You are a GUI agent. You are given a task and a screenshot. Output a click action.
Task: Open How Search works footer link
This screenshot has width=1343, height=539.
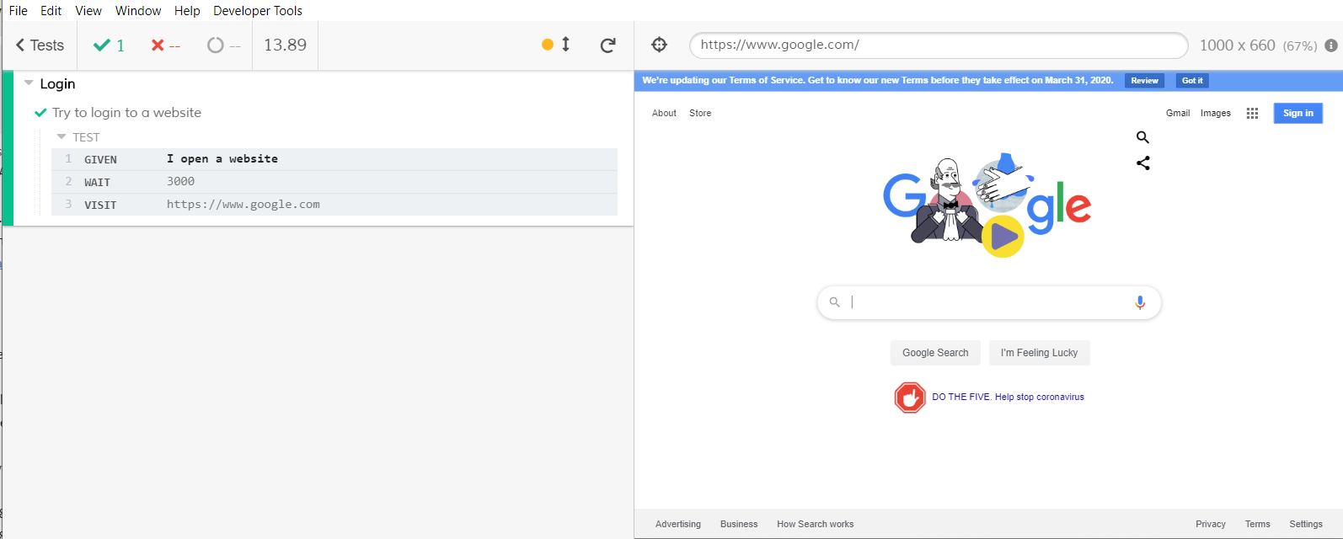pyautogui.click(x=815, y=524)
